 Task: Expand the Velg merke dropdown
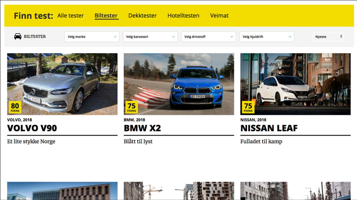(x=92, y=37)
